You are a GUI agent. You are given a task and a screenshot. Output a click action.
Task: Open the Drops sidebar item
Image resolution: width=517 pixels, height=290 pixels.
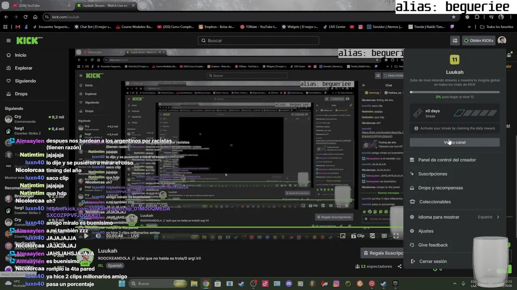point(21,94)
